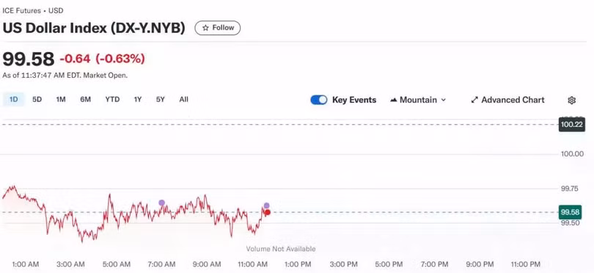Expand the Mountain chart type dropdown chevron

click(x=443, y=100)
